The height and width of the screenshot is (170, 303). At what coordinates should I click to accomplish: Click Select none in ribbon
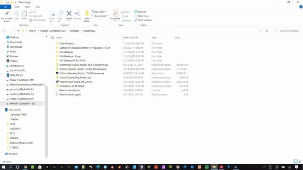pyautogui.click(x=142, y=16)
